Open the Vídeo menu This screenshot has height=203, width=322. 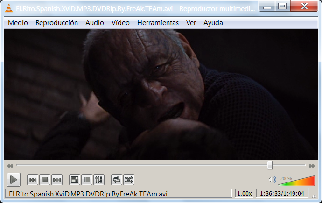click(x=120, y=23)
